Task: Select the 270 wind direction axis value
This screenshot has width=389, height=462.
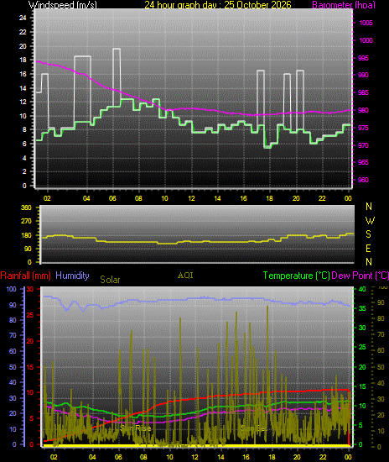Action: tap(26, 221)
